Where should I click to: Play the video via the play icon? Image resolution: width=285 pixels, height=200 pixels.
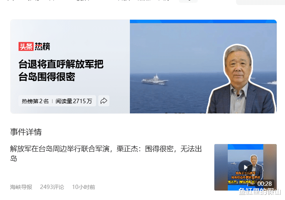coord(246,167)
